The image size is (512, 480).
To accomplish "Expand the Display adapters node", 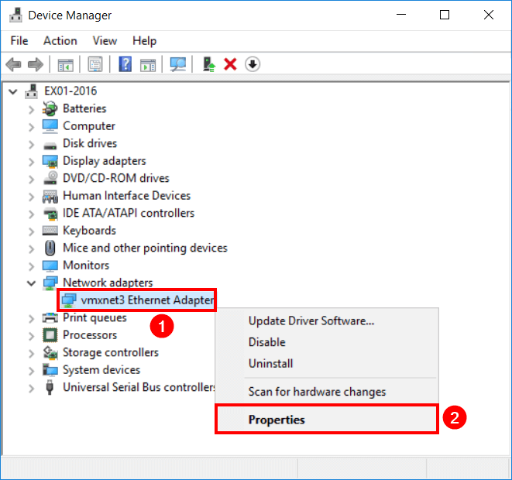I will pos(32,161).
